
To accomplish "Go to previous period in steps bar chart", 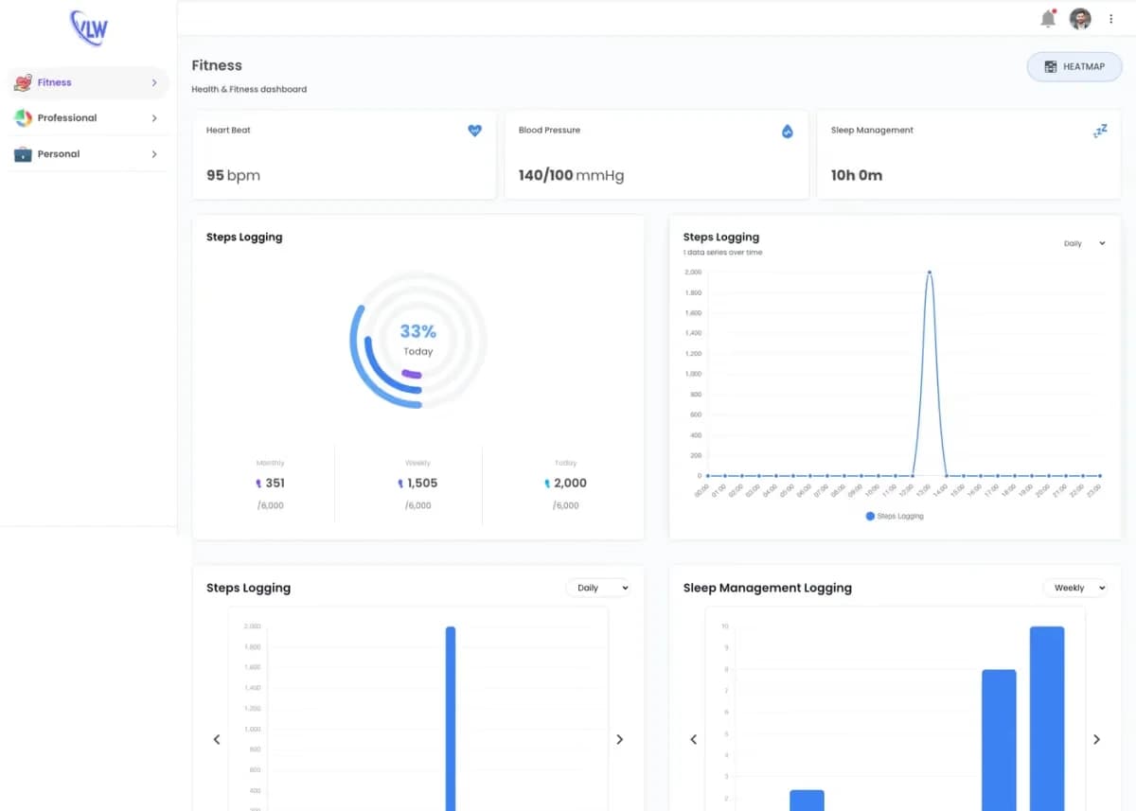I will 216,739.
